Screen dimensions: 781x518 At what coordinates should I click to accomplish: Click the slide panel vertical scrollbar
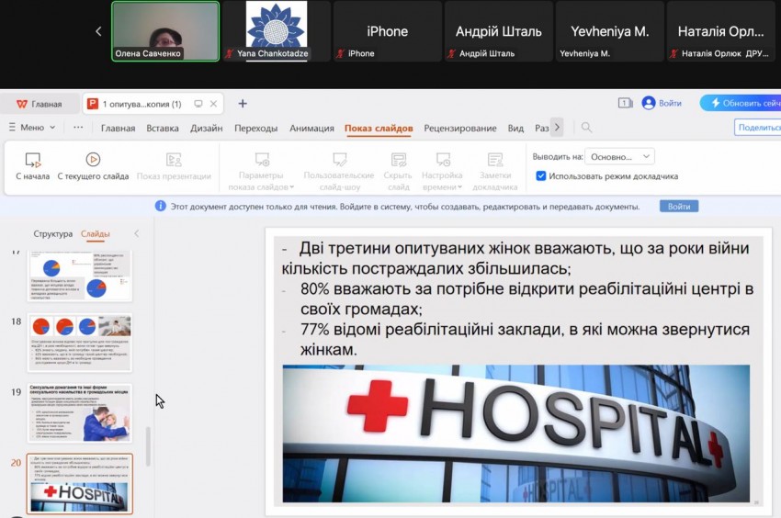point(148,446)
